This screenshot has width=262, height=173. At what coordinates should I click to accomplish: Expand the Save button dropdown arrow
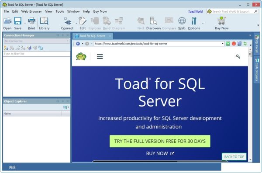tap(25, 23)
